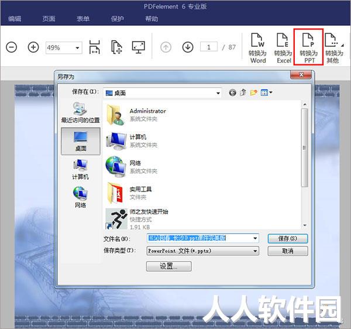351x329 pixels.
Task: Convert the PDF to PPT
Action: click(308, 47)
